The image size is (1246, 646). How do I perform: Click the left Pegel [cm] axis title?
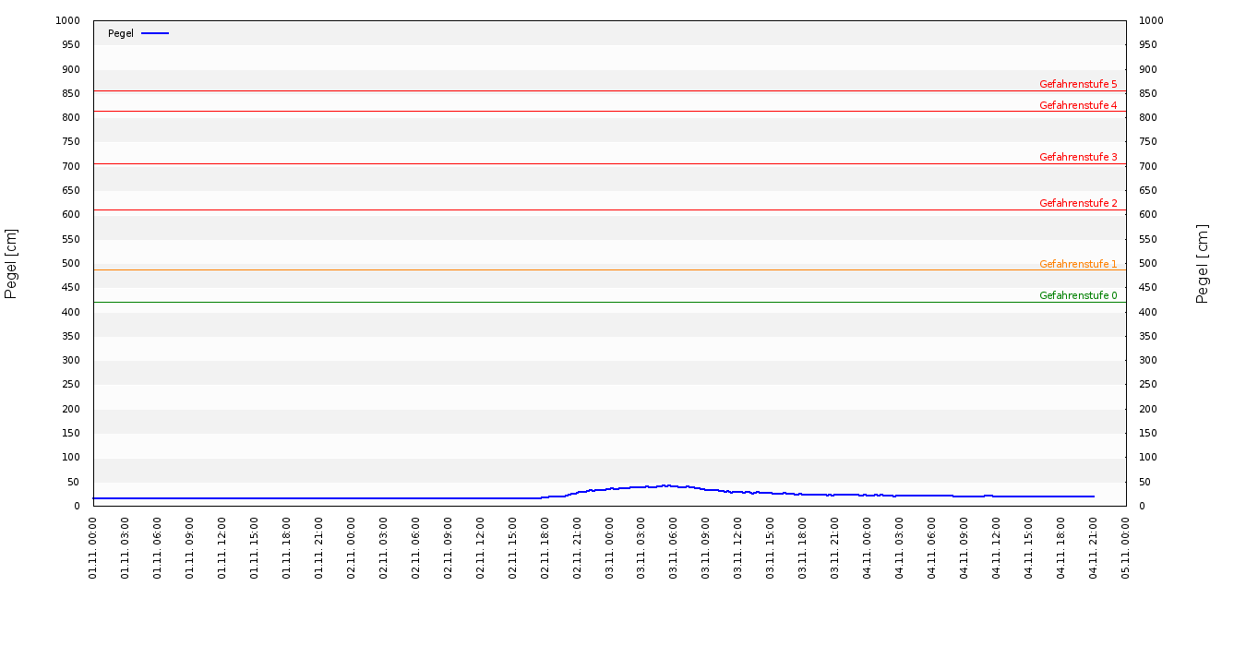coord(11,263)
